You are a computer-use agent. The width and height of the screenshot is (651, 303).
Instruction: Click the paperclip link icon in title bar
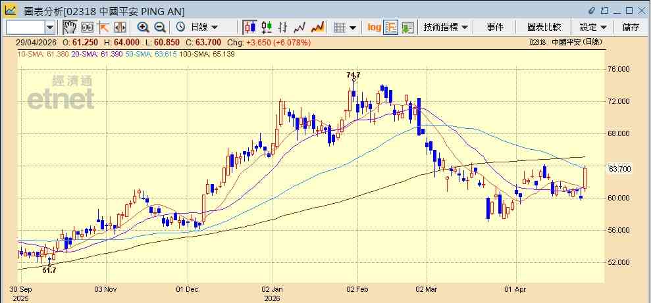592,11
